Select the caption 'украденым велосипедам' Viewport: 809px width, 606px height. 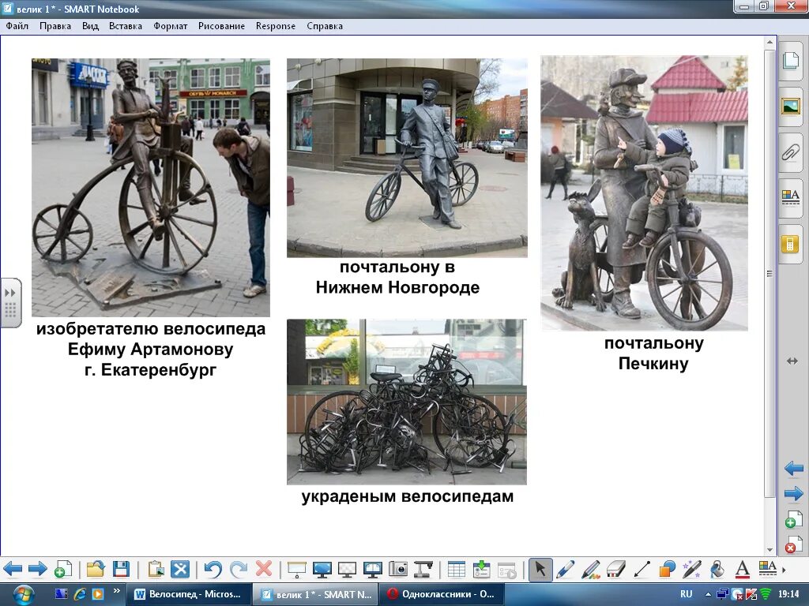[x=408, y=496]
